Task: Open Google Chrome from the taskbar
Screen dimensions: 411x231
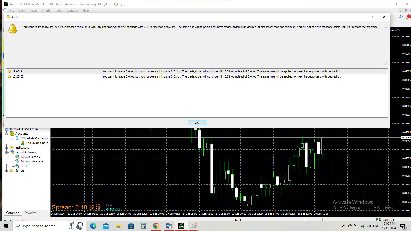Action: point(156,226)
